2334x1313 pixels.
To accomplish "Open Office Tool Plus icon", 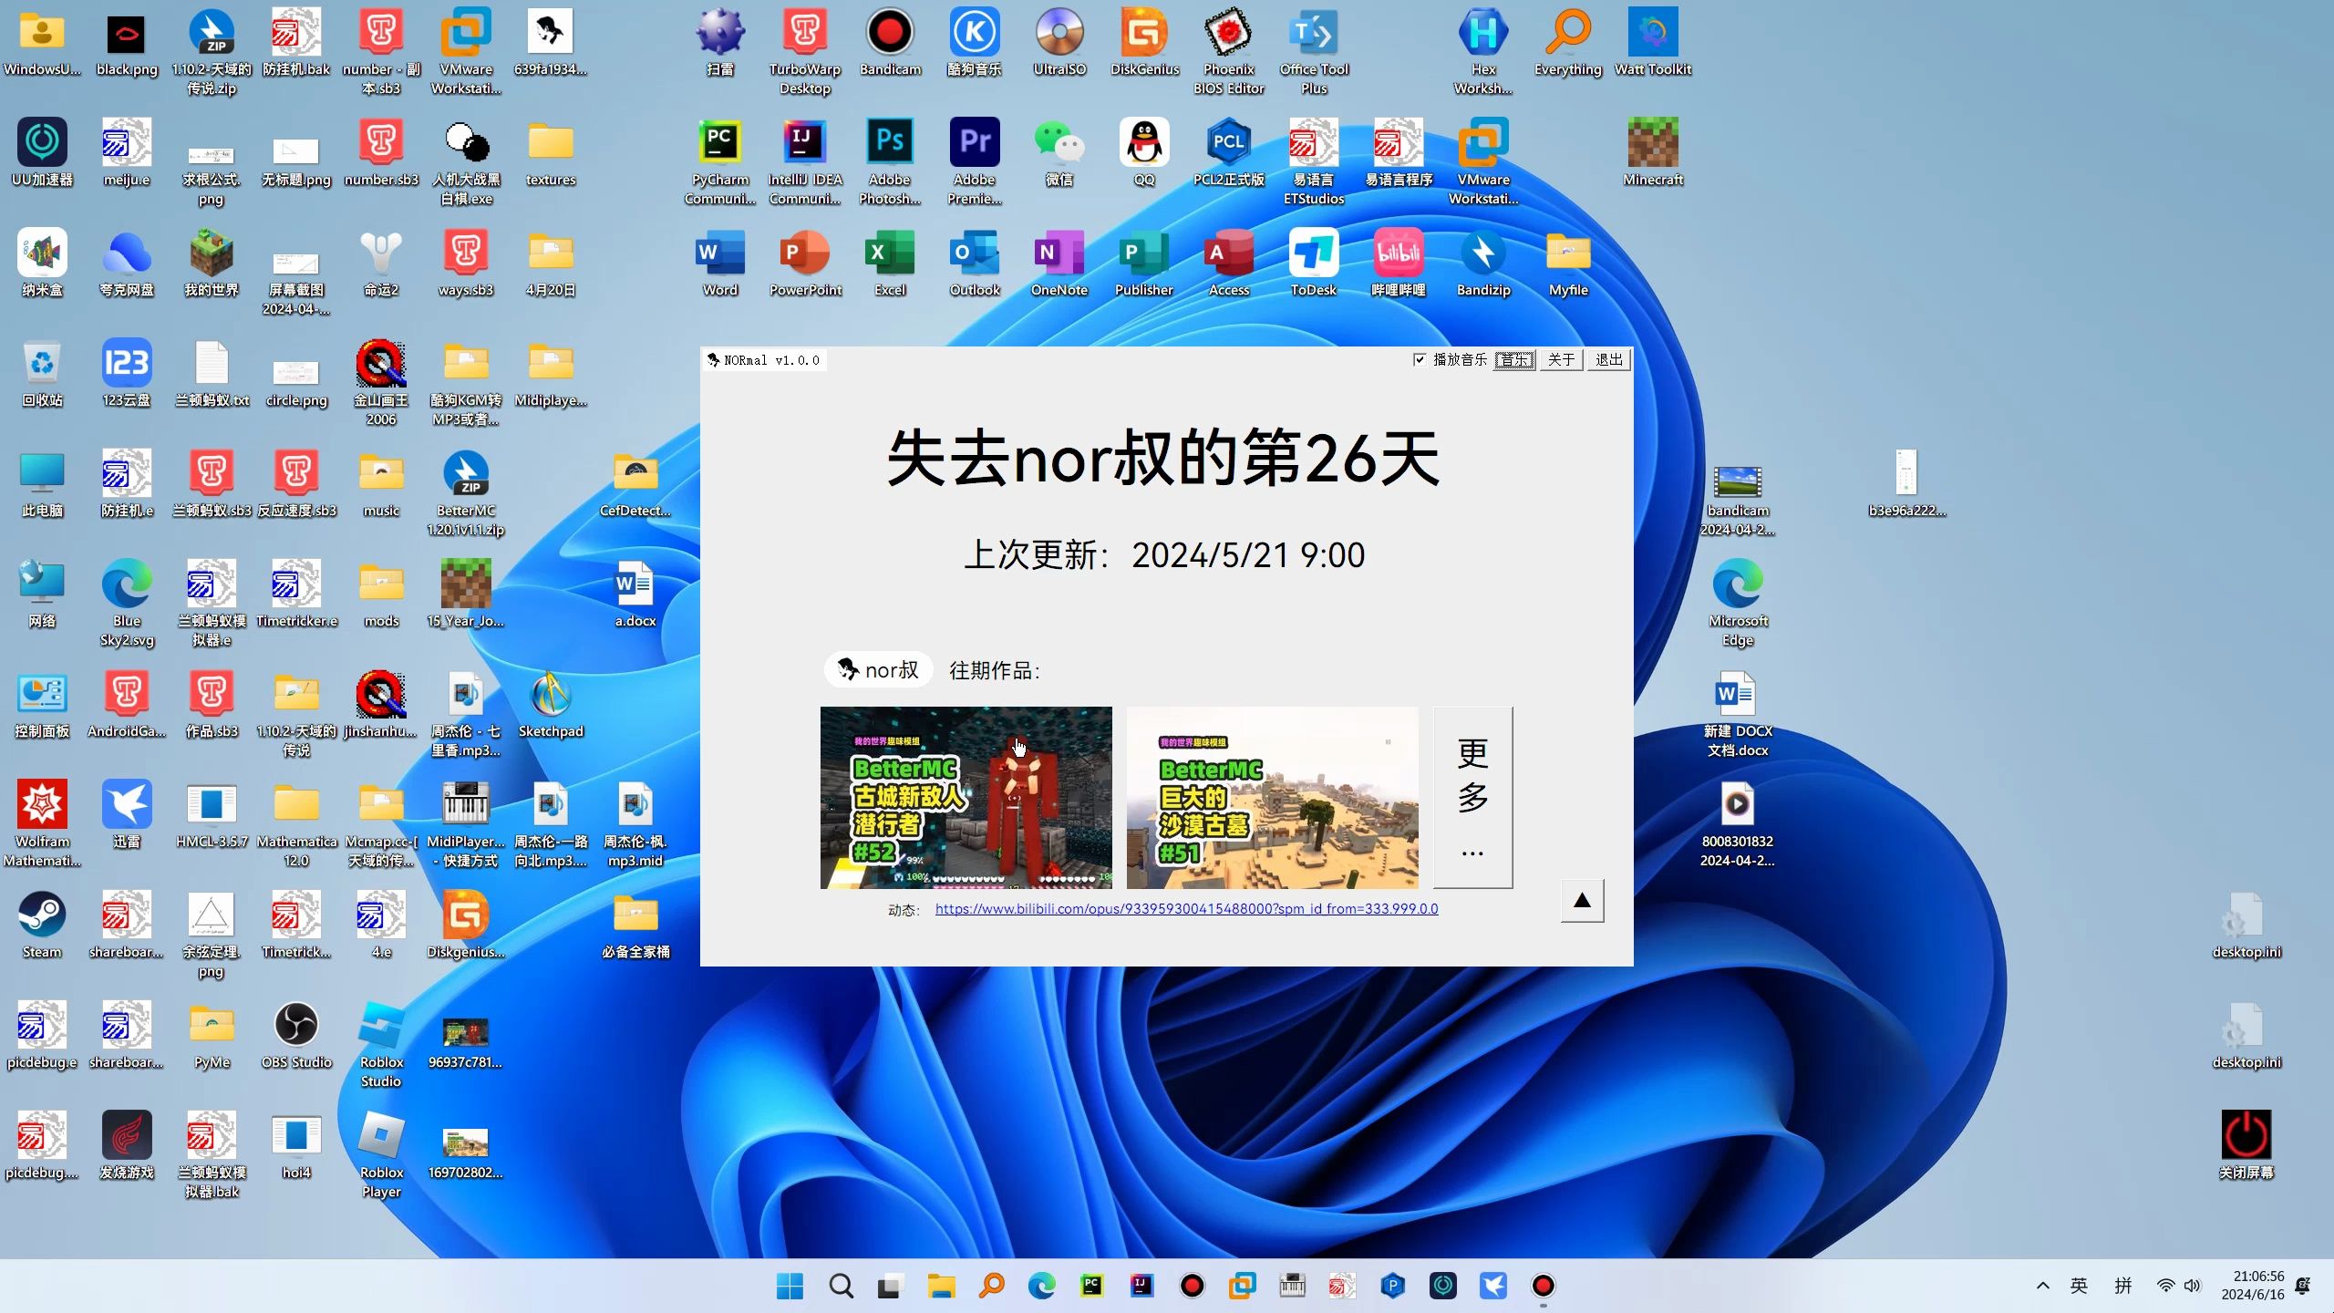I will tap(1314, 53).
